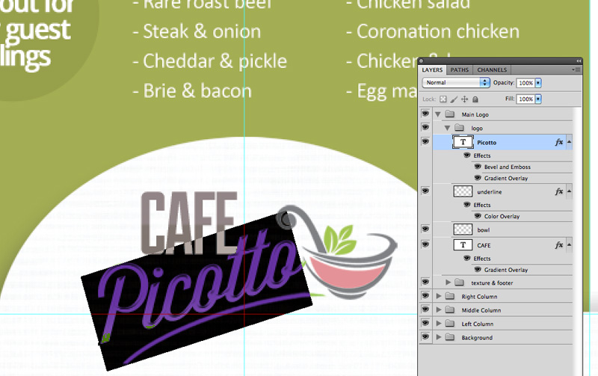Collapse the panel using double-arrow icon
Screen dimensions: 598x376
click(x=579, y=61)
